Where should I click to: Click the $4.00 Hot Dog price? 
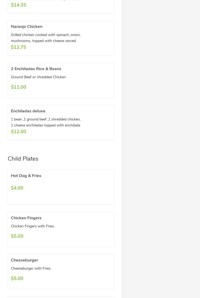tap(17, 188)
